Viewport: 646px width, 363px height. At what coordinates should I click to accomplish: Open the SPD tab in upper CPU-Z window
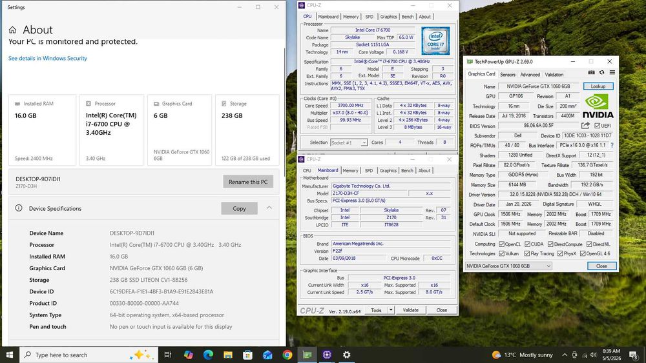coord(369,17)
